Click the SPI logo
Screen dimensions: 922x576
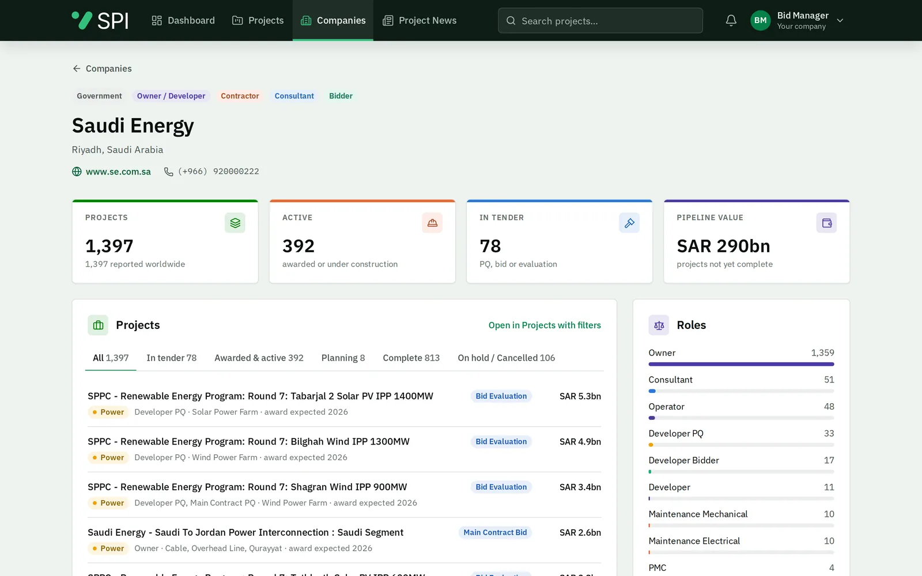[x=100, y=20]
